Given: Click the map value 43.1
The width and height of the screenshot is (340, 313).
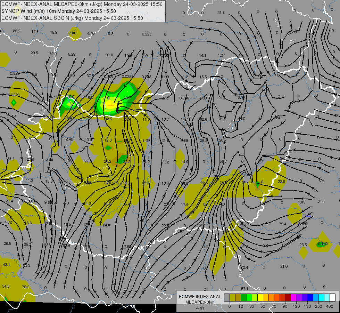Looking at the screenshot, I should click(6, 265).
